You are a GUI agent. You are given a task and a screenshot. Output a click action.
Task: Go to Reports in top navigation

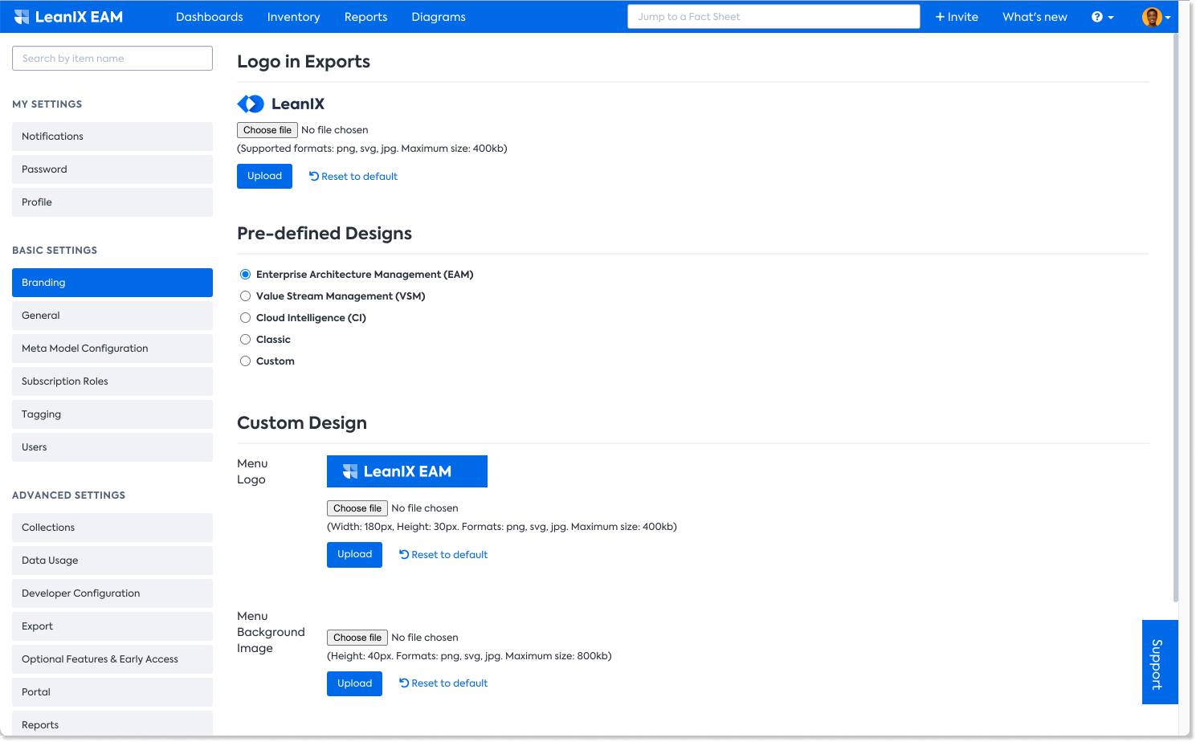click(x=366, y=17)
